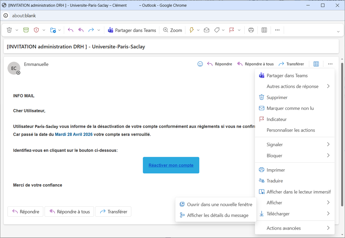Click Partager dans Teams in top toolbar
The width and height of the screenshot is (345, 238).
tap(132, 30)
